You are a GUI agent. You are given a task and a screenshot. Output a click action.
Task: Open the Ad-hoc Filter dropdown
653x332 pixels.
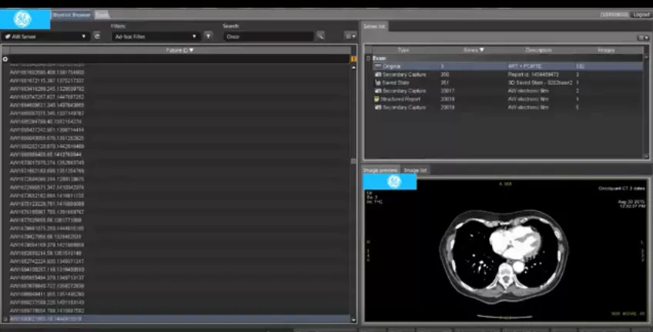pyautogui.click(x=156, y=37)
